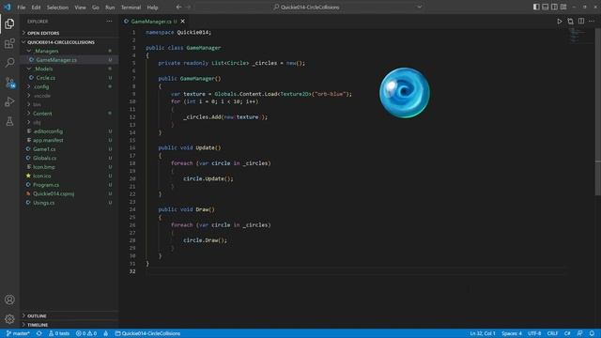
Task: Open the Source Control view icon
Action: 9,83
